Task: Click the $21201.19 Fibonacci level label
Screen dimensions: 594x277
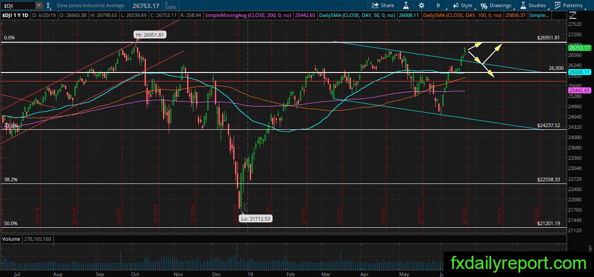Action: (548, 223)
